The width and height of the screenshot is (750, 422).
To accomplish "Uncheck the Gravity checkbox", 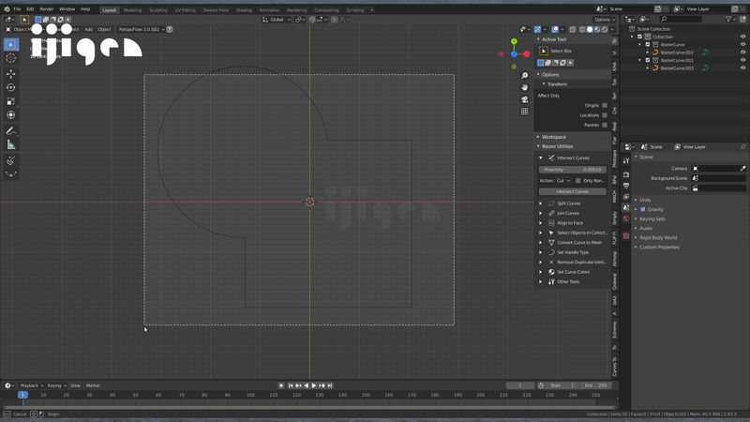I will pos(643,209).
